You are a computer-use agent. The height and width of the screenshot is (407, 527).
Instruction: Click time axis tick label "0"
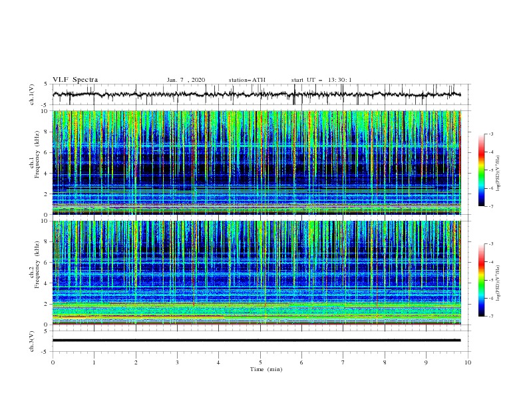pyautogui.click(x=53, y=362)
